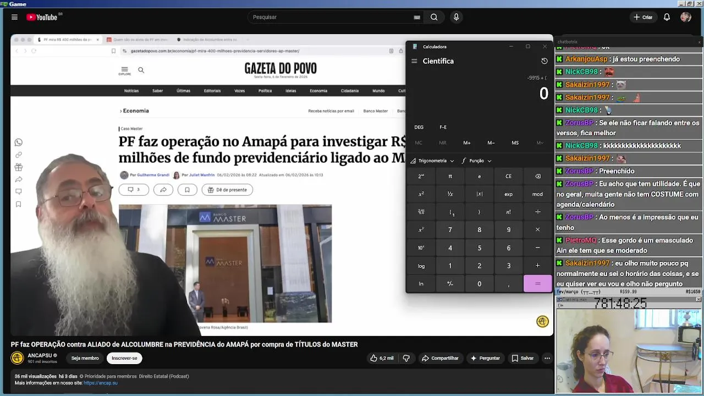Open the YouTube guide hamburger menu
Viewport: 704px width, 396px height.
coord(14,17)
